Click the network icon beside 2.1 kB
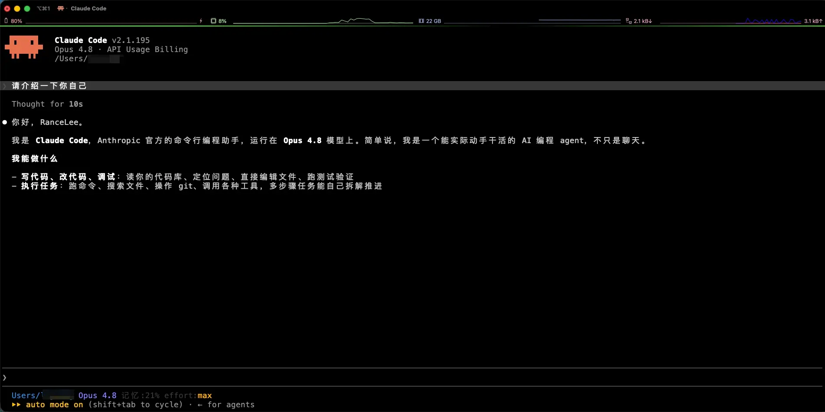The width and height of the screenshot is (825, 412). pos(629,21)
